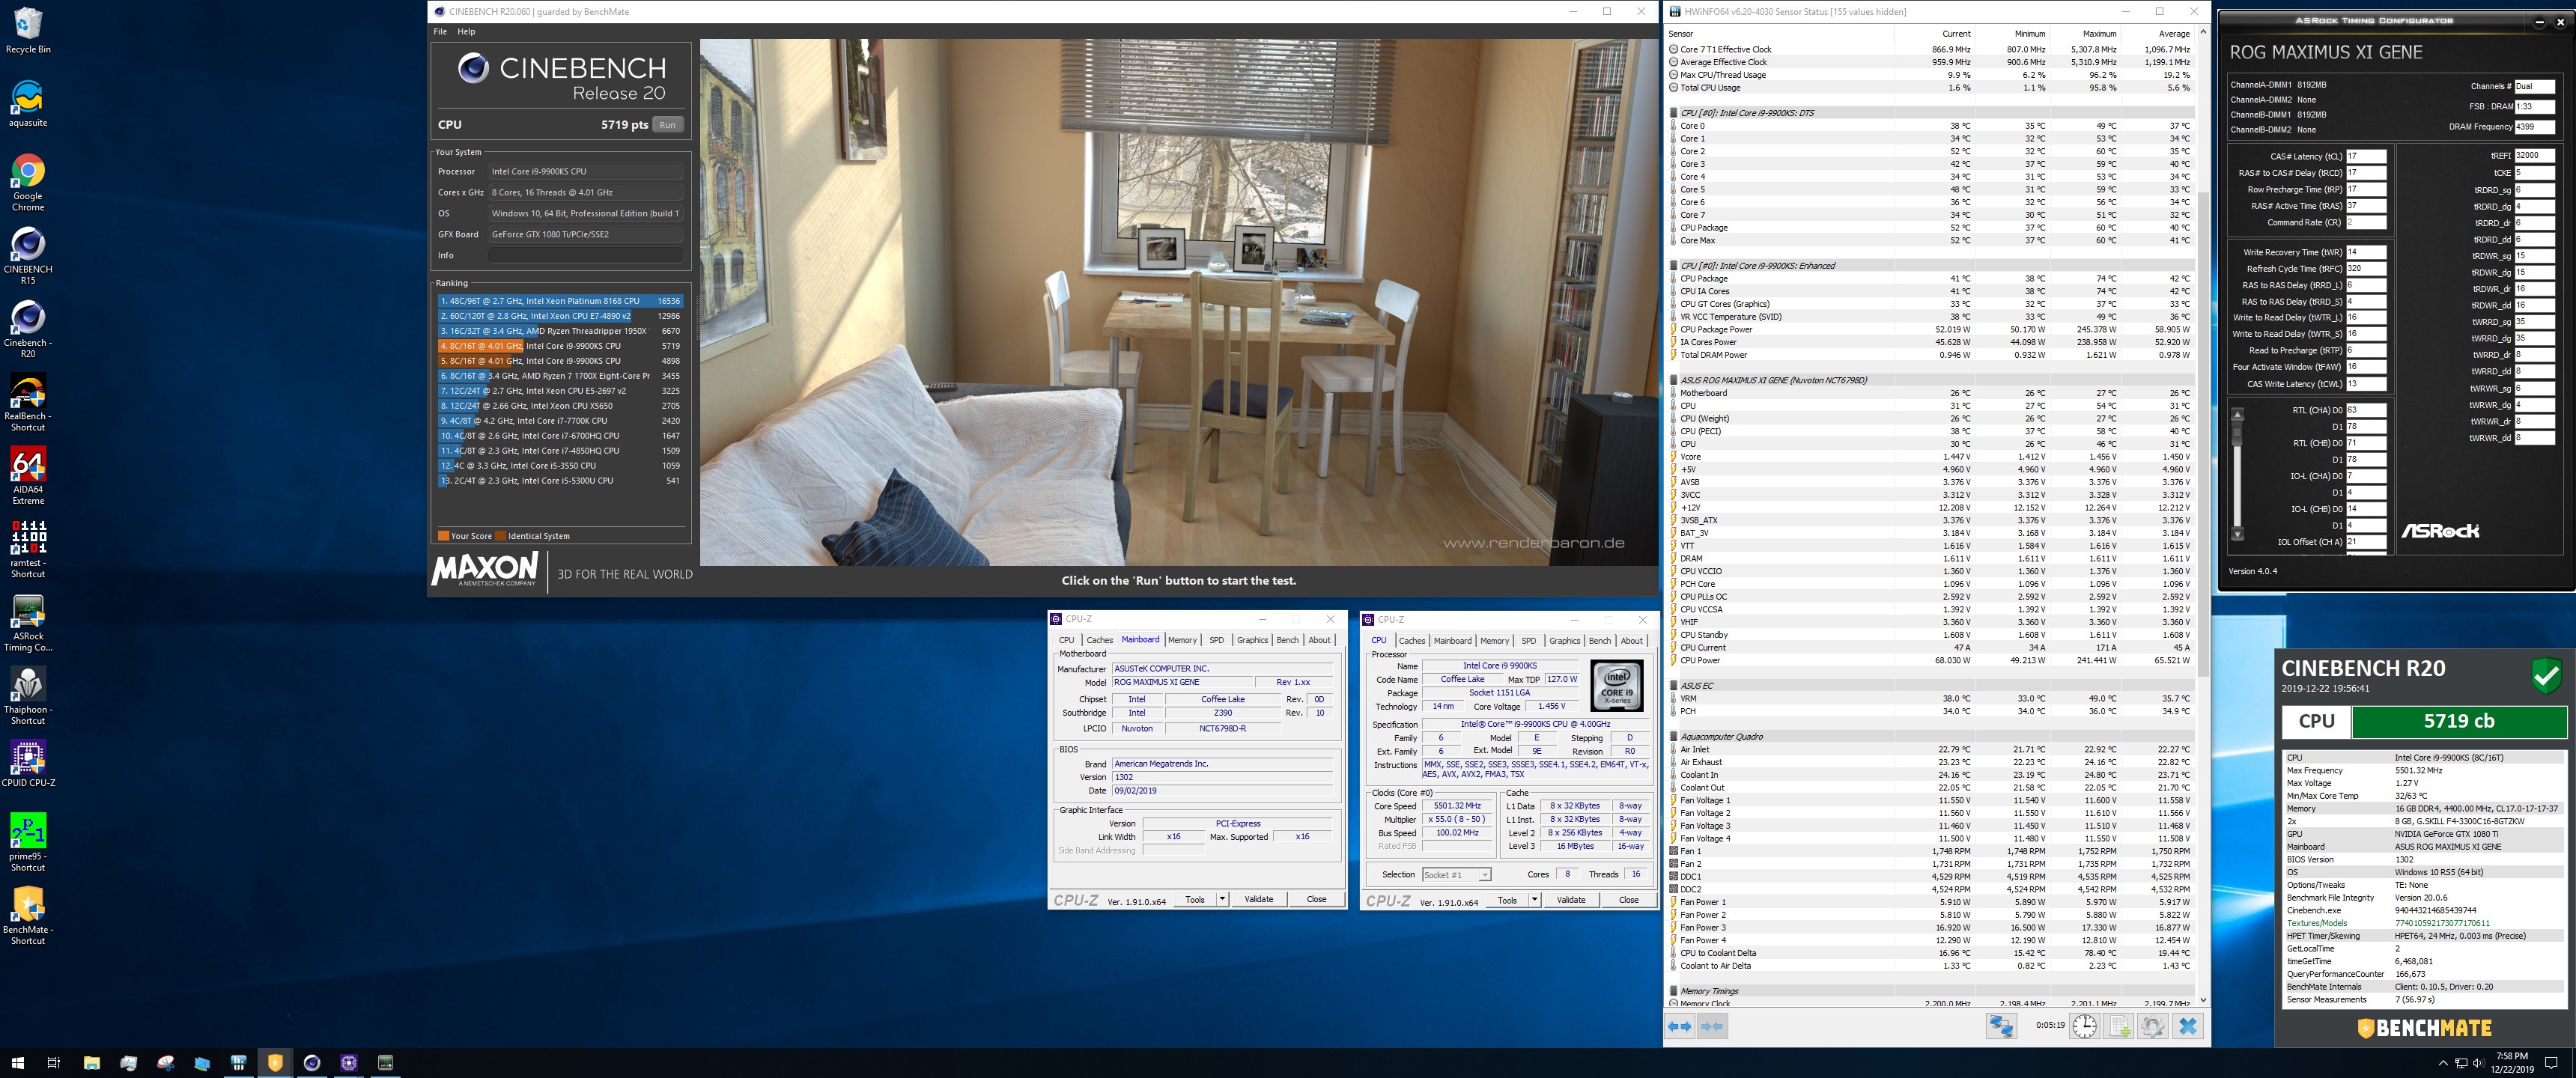Click system tray clock showing 7:58 PM
Viewport: 2576px width, 1078px height.
2511,1062
